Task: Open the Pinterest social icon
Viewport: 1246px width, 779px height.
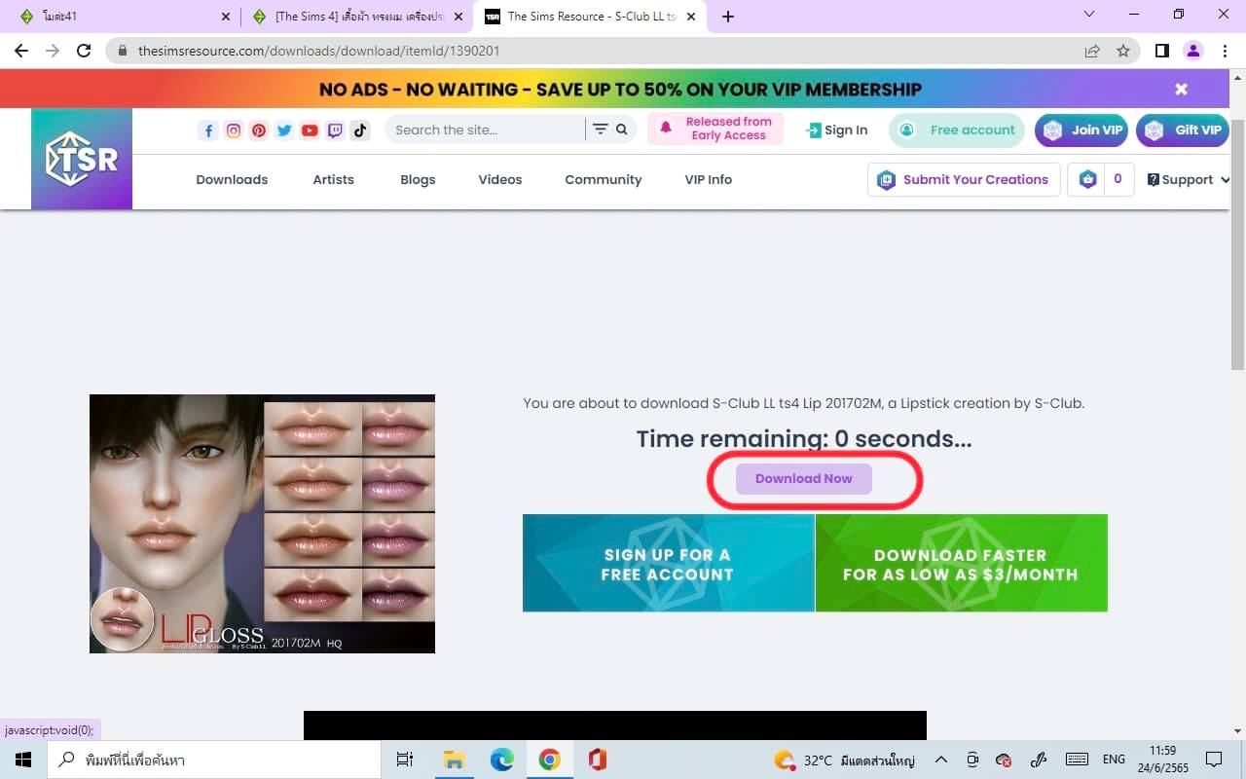Action: 259,130
